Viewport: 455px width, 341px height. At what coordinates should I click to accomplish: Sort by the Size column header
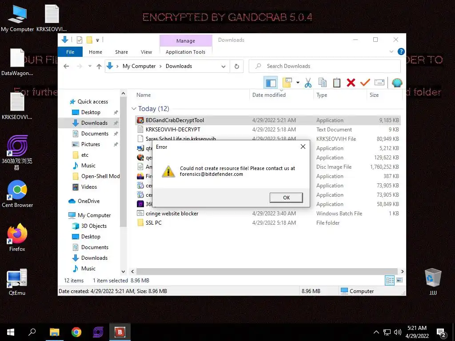374,95
